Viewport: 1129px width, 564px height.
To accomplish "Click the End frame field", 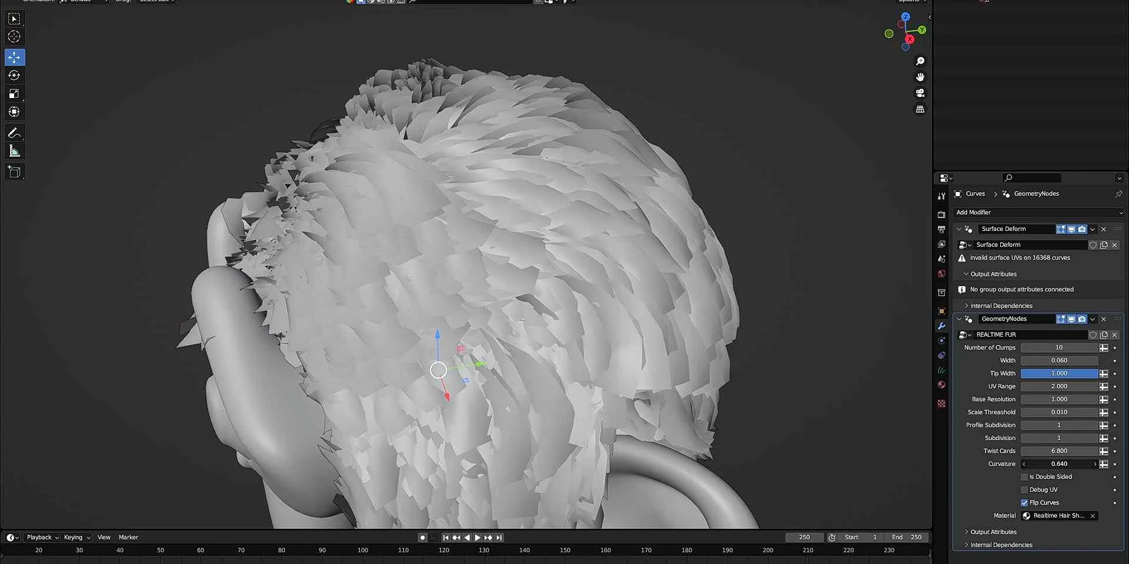I will pyautogui.click(x=907, y=538).
